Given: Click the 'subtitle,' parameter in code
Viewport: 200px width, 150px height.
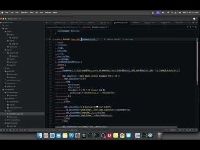Looking at the screenshot, I should [62, 51].
